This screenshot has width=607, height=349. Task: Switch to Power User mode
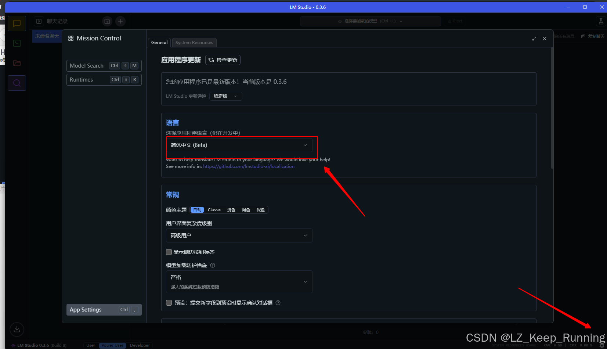[x=113, y=345]
